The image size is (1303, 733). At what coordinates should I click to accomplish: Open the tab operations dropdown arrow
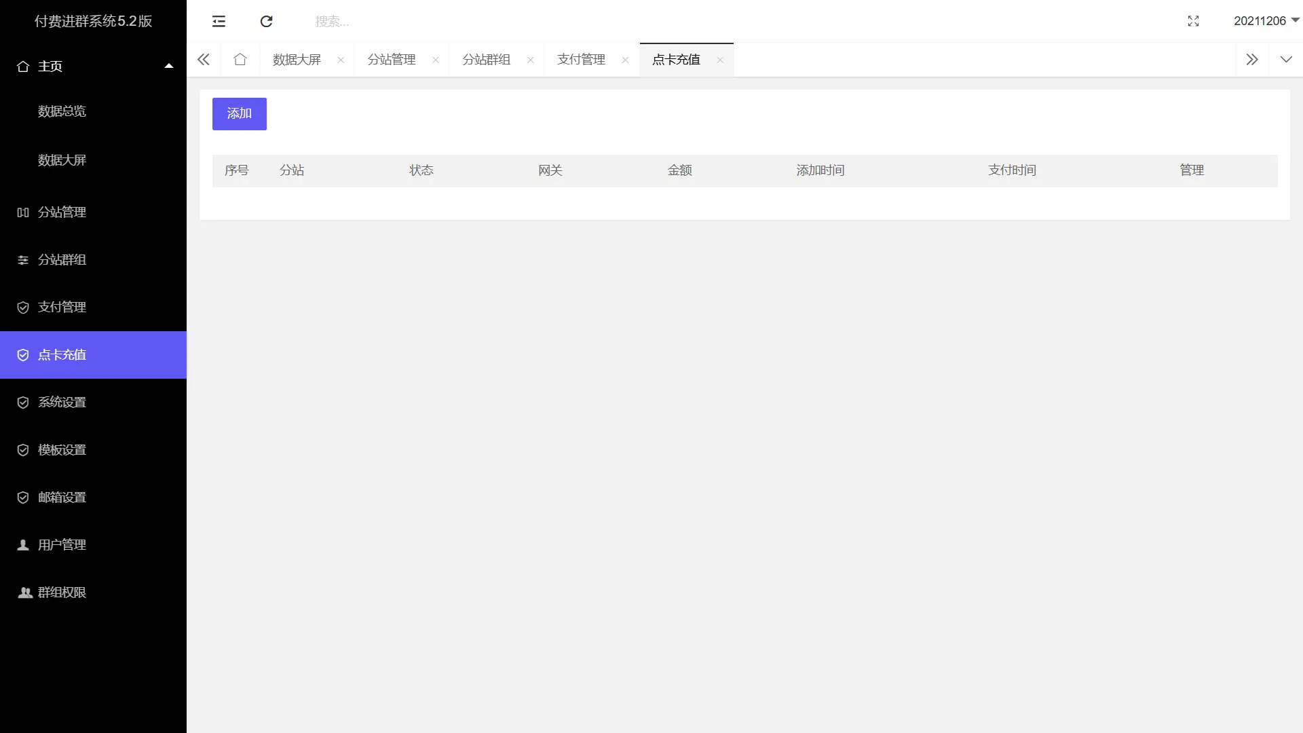coord(1285,60)
